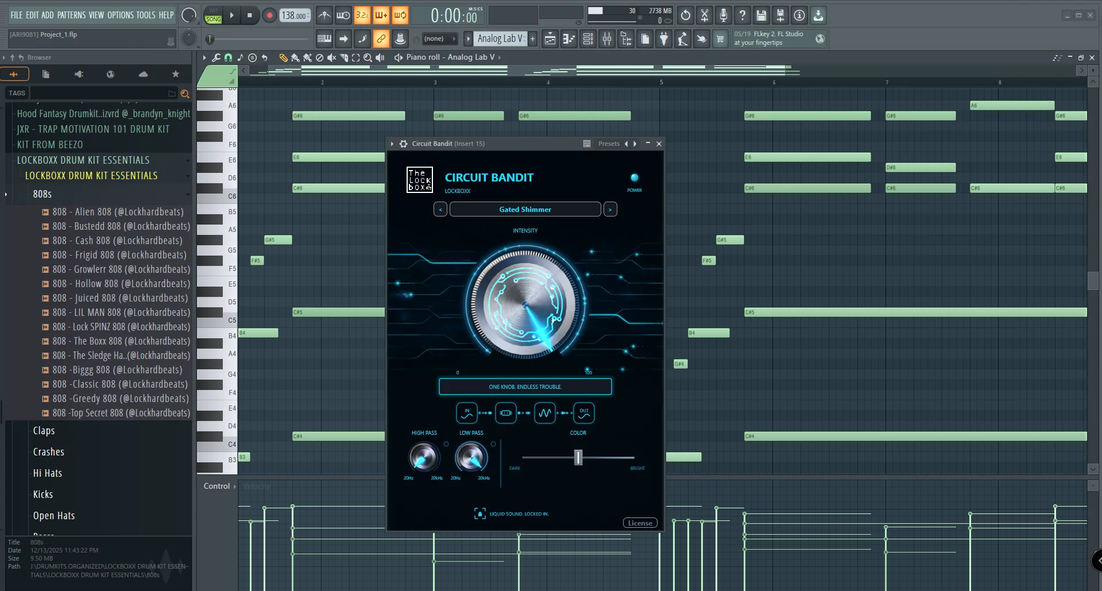
Task: Click the Save project floppy icon
Action: [761, 16]
